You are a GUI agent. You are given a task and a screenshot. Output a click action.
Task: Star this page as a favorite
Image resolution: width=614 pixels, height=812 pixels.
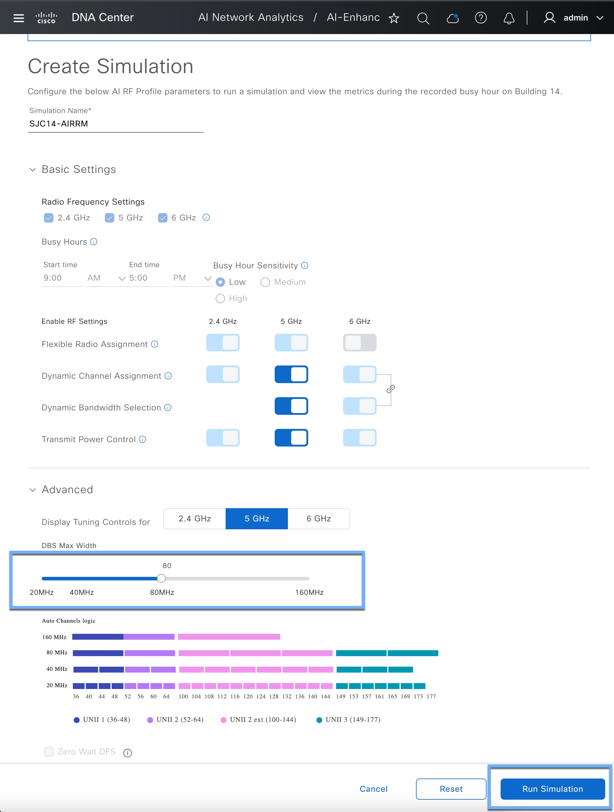pos(394,18)
